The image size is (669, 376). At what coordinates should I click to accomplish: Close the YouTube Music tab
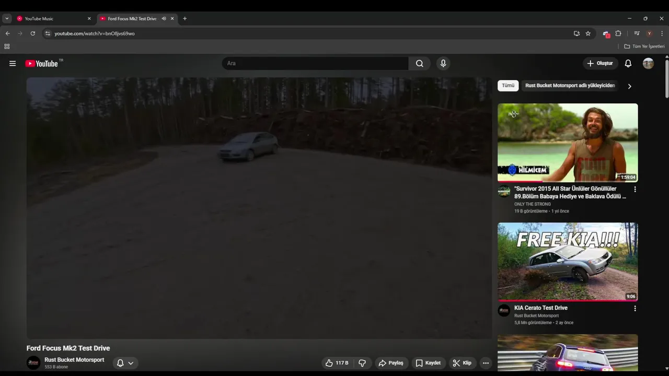point(89,18)
